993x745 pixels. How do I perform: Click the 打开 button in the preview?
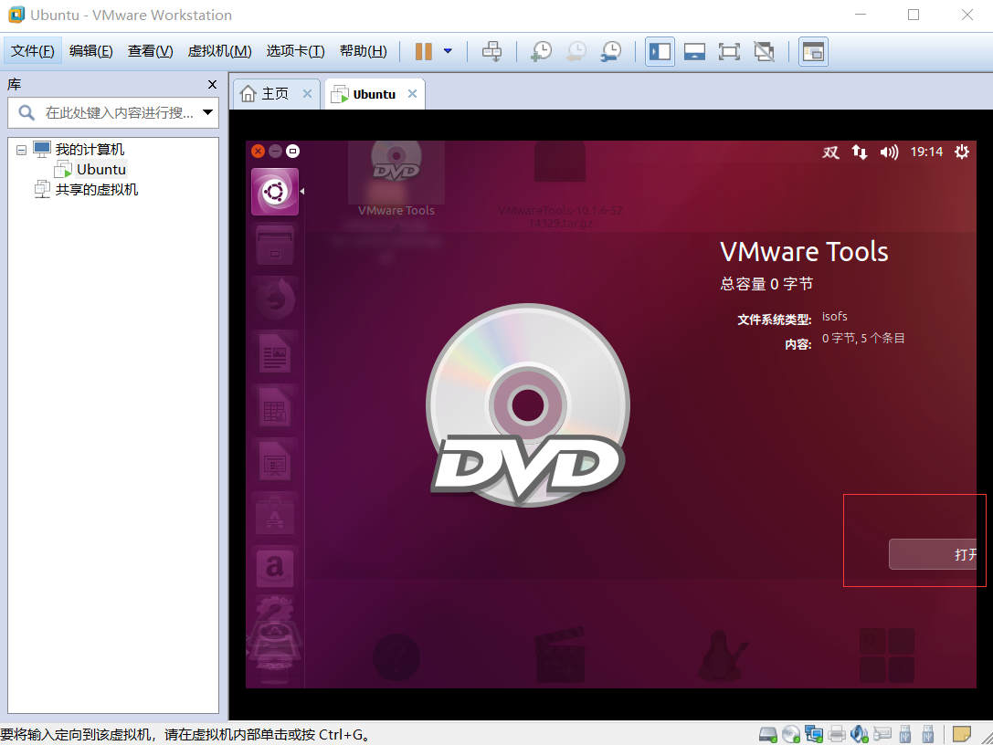point(933,554)
